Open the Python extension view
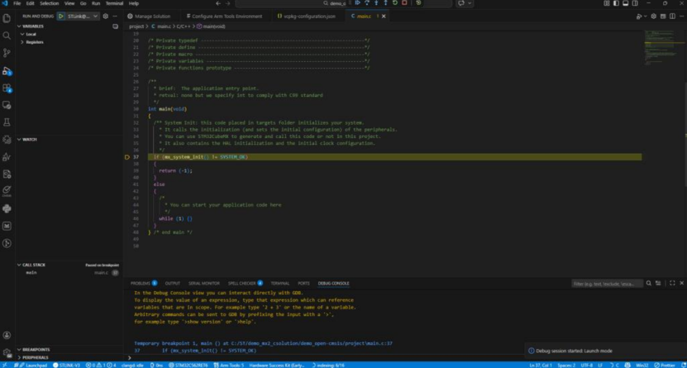 tap(6, 208)
